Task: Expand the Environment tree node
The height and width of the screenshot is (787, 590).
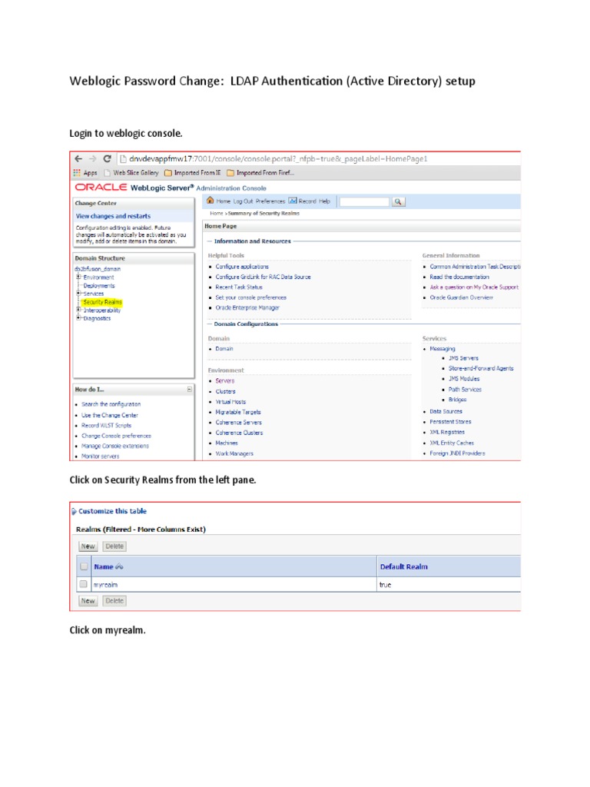Action: click(x=79, y=277)
